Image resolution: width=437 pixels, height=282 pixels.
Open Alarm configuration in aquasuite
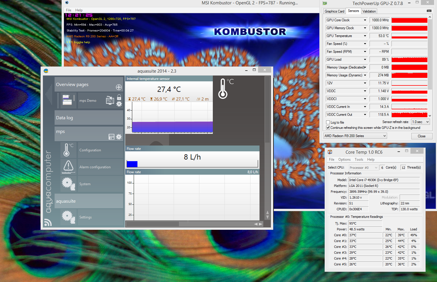100,167
